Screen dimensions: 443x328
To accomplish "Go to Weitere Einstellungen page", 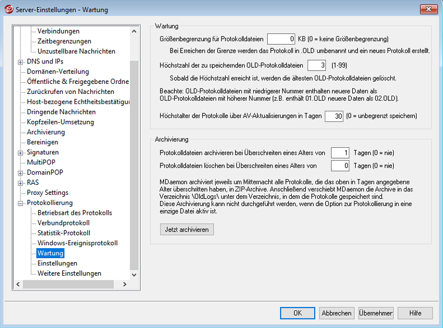I will point(69,273).
